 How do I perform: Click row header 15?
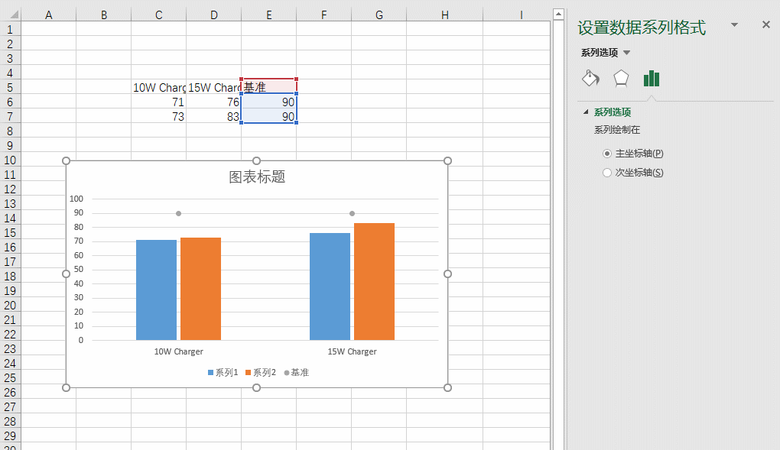[11, 232]
